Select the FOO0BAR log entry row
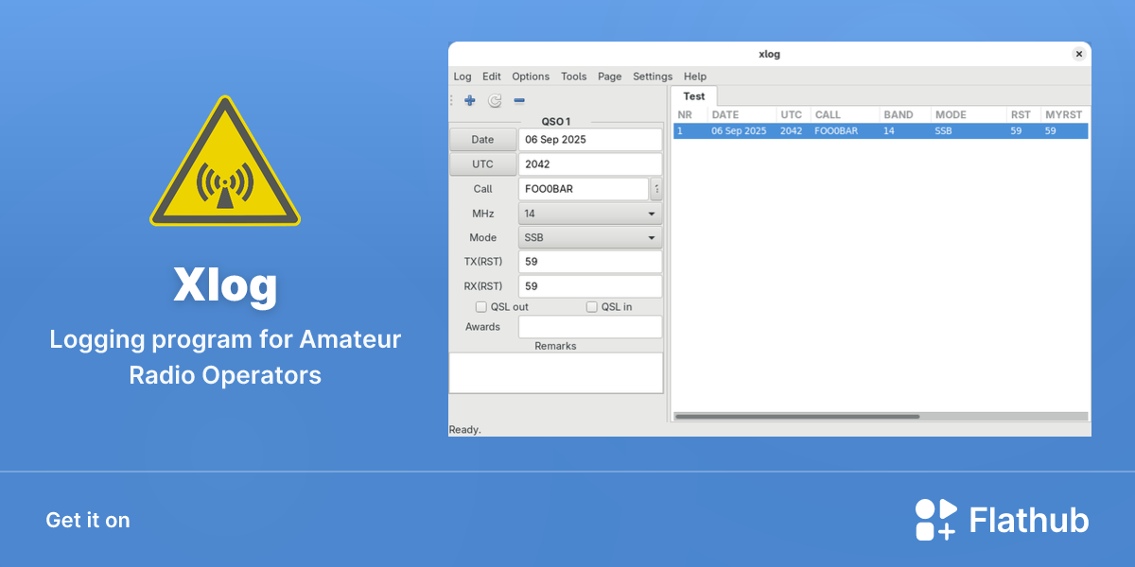1135x567 pixels. [881, 131]
